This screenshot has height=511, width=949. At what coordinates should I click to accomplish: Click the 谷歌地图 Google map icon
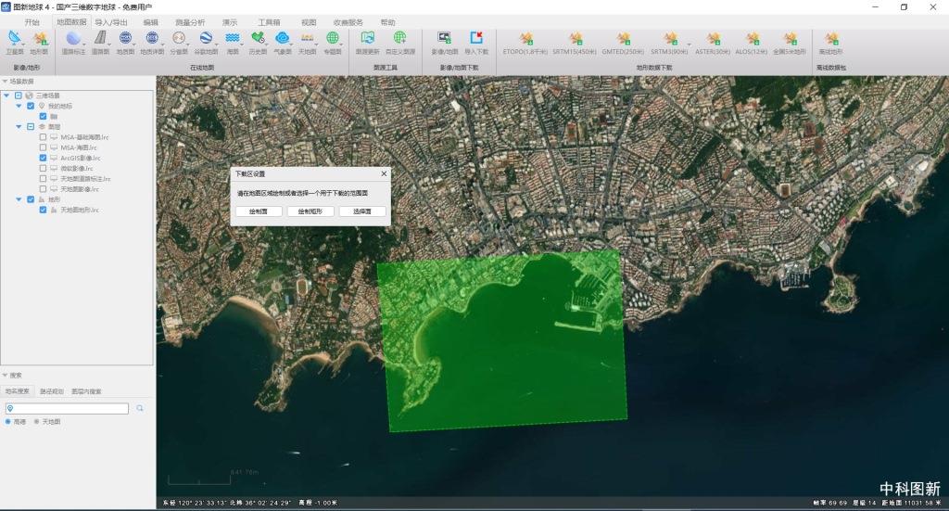206,38
